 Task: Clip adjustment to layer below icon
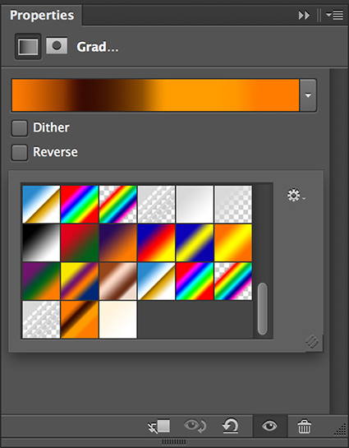159,427
